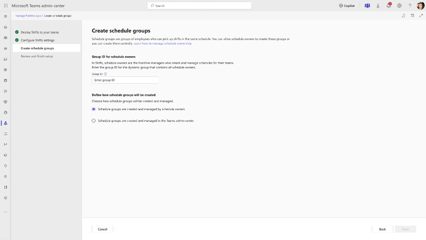Collapse the navigation with the hamburger icon
Image resolution: width=426 pixels, height=240 pixels.
tap(5, 16)
